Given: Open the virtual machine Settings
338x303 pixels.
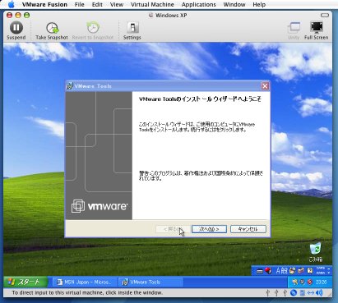Looking at the screenshot, I should click(132, 31).
